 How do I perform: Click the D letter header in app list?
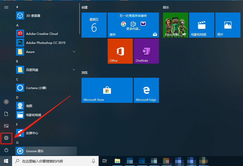(x=17, y=98)
